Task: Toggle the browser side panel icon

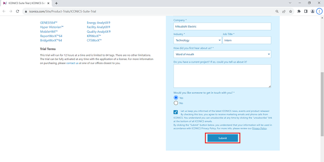Action: coord(306,11)
